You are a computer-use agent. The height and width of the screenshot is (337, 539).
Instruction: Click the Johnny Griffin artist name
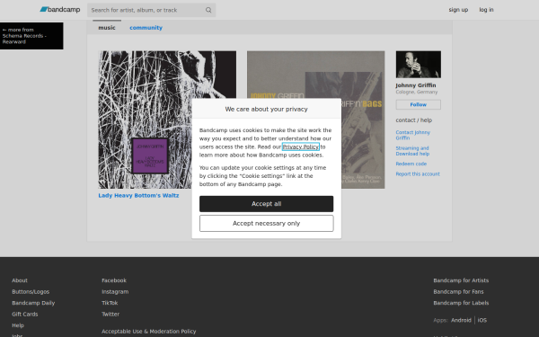coord(416,85)
